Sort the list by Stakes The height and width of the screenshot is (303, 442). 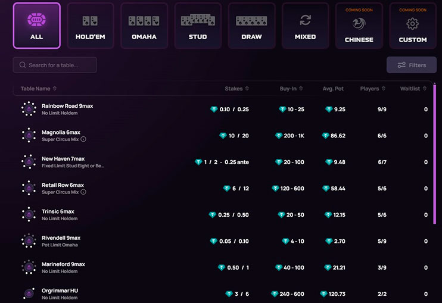tap(236, 89)
